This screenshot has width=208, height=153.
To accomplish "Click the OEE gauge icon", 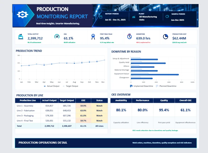I will coord(57,36).
